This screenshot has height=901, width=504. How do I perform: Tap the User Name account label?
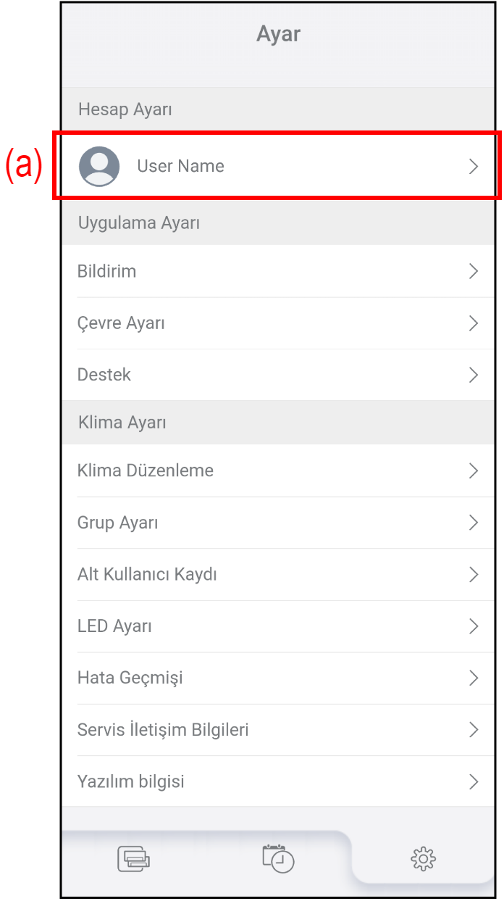coord(180,166)
